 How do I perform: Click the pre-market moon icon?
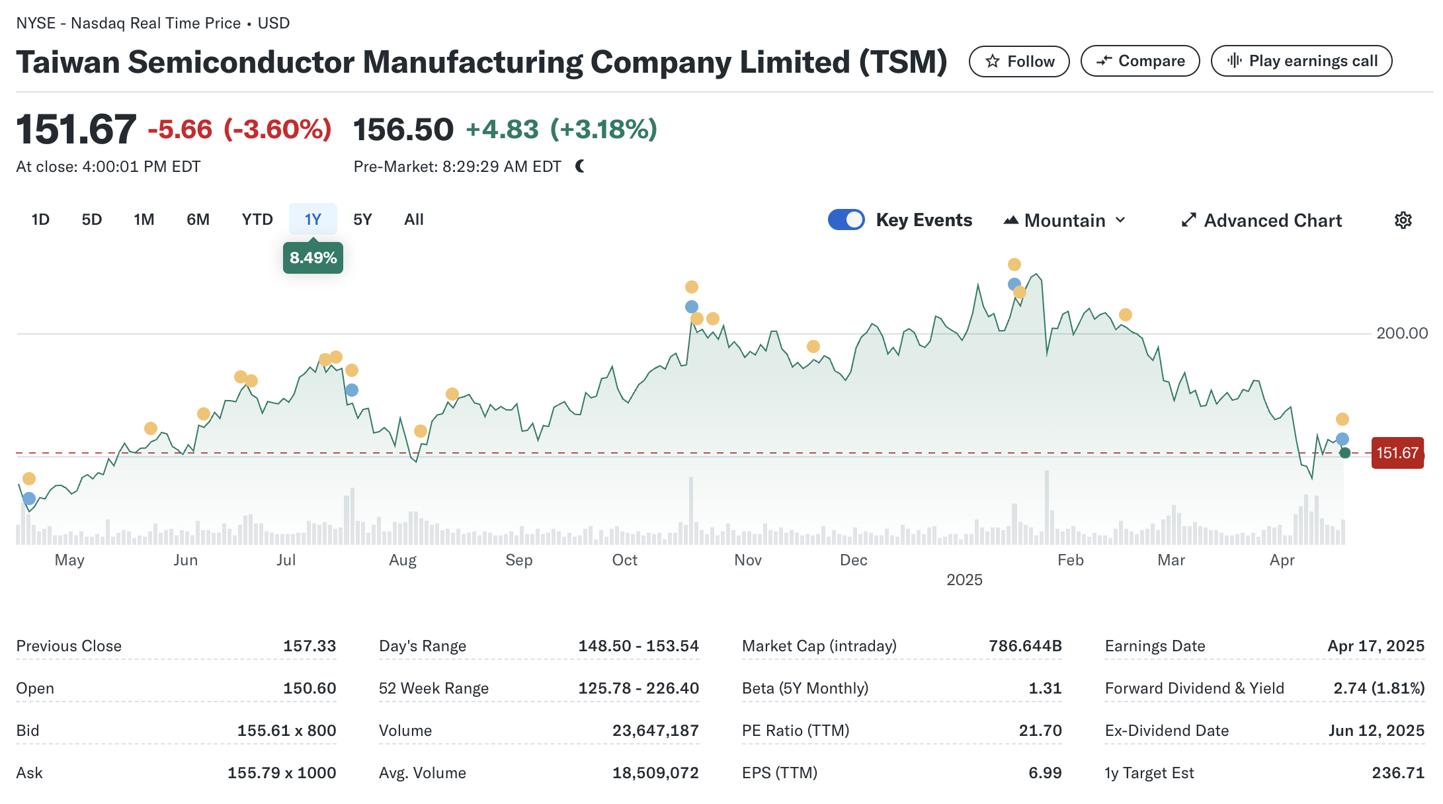coord(580,167)
